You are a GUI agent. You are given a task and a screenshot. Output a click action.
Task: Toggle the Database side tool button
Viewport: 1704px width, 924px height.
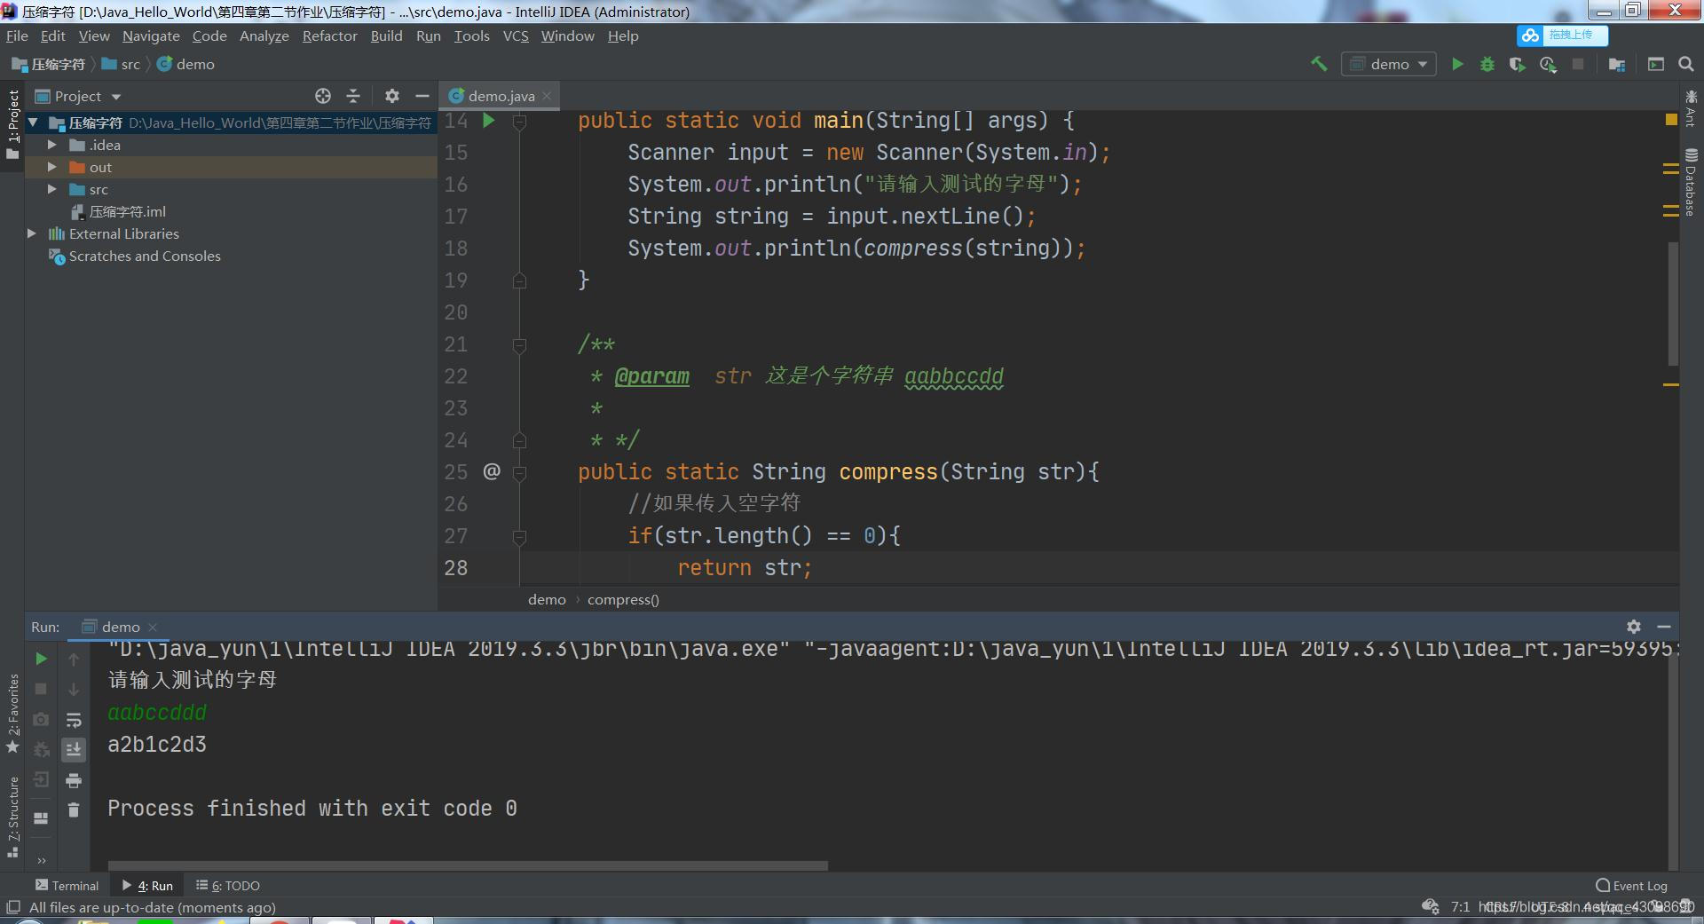pos(1691,182)
